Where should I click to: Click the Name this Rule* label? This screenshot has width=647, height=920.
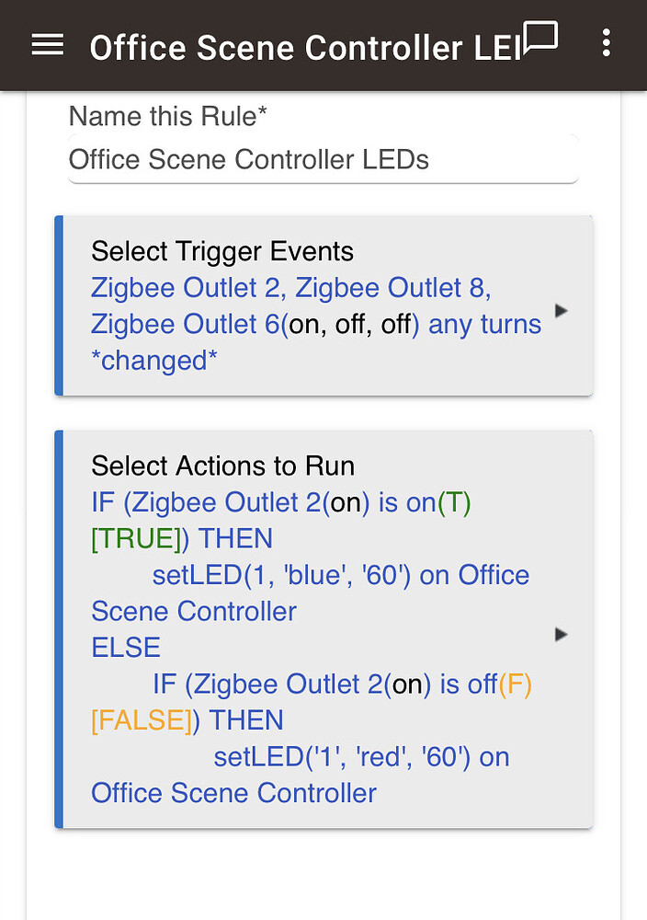[x=168, y=117]
